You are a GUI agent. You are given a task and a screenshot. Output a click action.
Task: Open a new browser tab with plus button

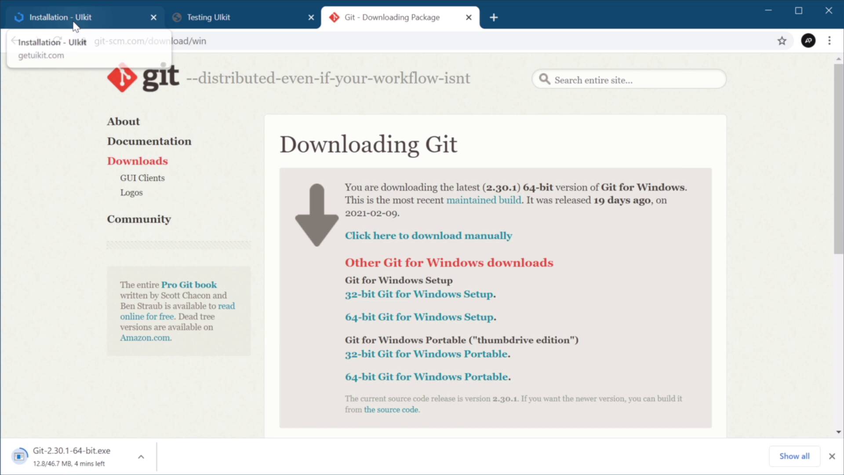click(494, 18)
